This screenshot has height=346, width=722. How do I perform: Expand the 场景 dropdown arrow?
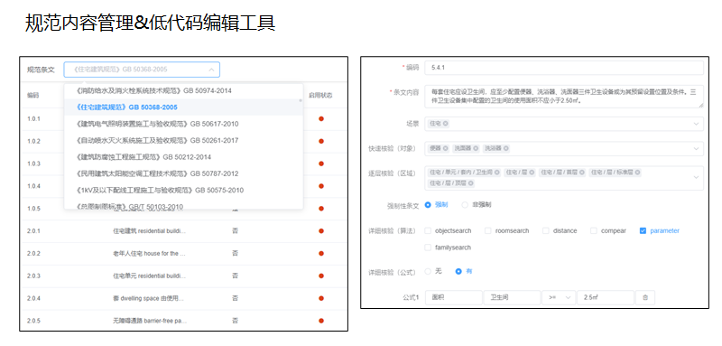pyautogui.click(x=696, y=124)
